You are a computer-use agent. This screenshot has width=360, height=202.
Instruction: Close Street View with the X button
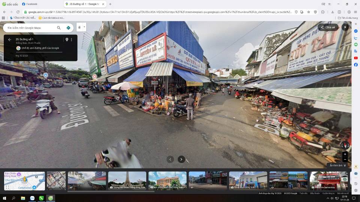(345, 27)
